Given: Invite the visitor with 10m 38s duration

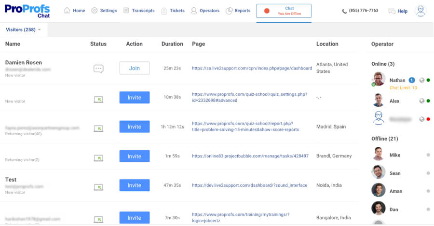Looking at the screenshot, I should click(135, 98).
